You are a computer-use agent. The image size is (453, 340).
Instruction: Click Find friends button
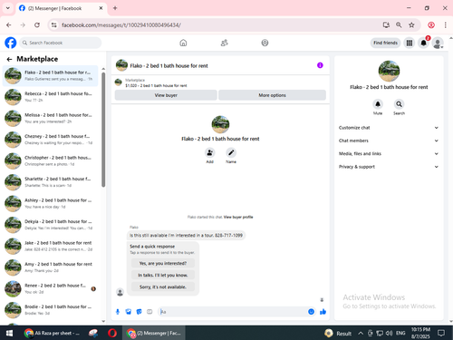[x=385, y=43]
